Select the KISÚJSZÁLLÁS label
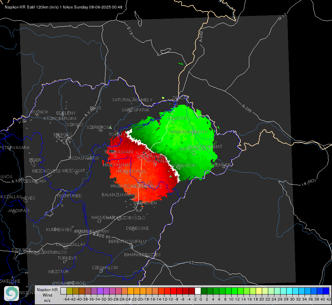 click(71, 244)
